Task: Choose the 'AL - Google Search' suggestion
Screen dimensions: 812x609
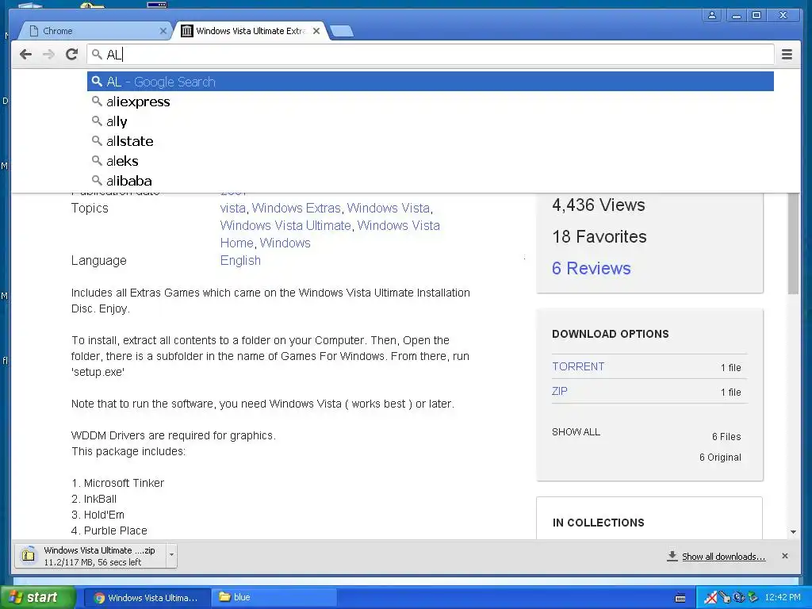Action: (431, 82)
